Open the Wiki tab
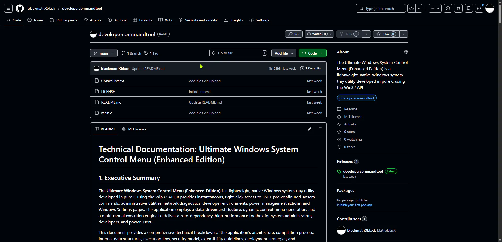Image resolution: width=502 pixels, height=242 pixels. click(165, 20)
